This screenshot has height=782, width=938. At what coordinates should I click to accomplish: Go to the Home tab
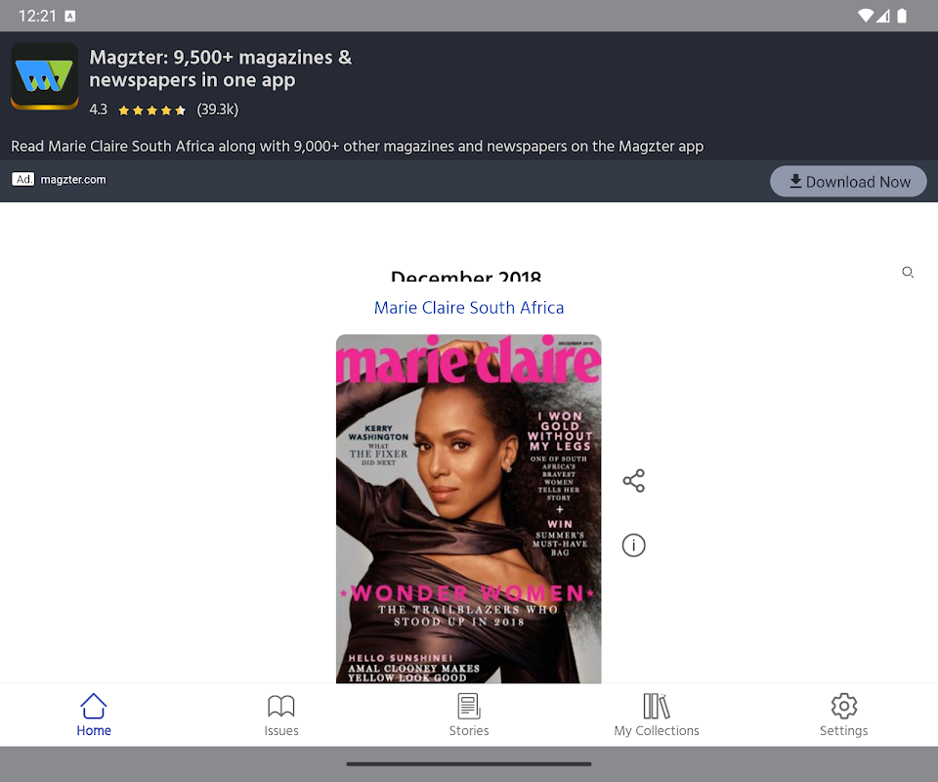[x=94, y=715]
